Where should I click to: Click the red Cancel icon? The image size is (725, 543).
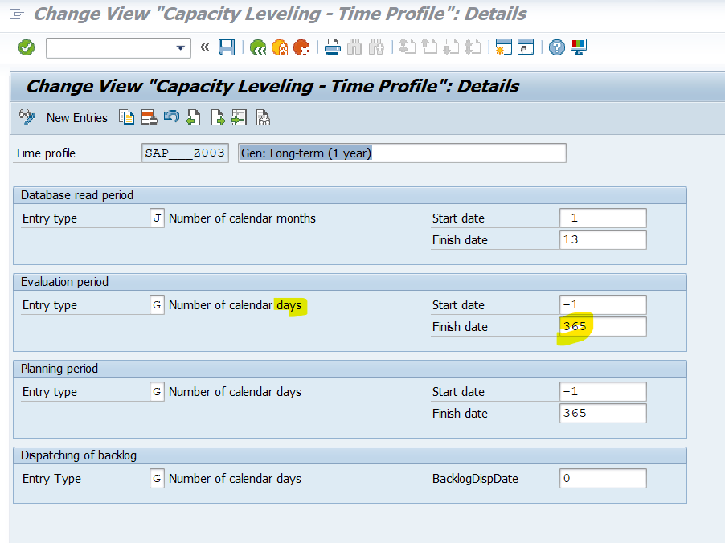point(301,47)
